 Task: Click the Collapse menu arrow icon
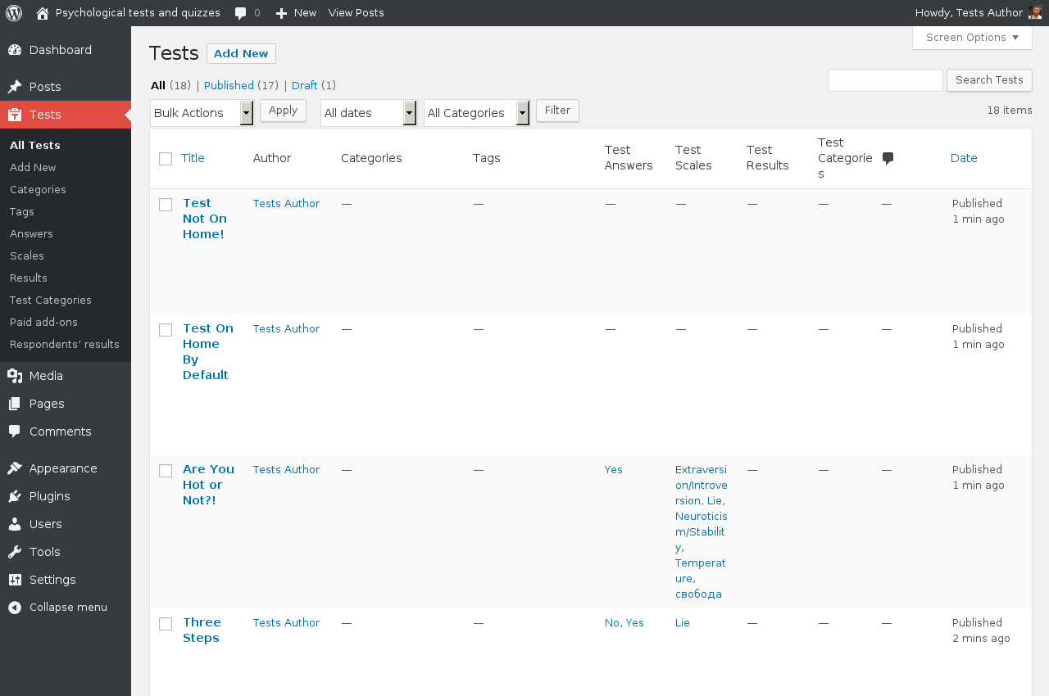[15, 608]
